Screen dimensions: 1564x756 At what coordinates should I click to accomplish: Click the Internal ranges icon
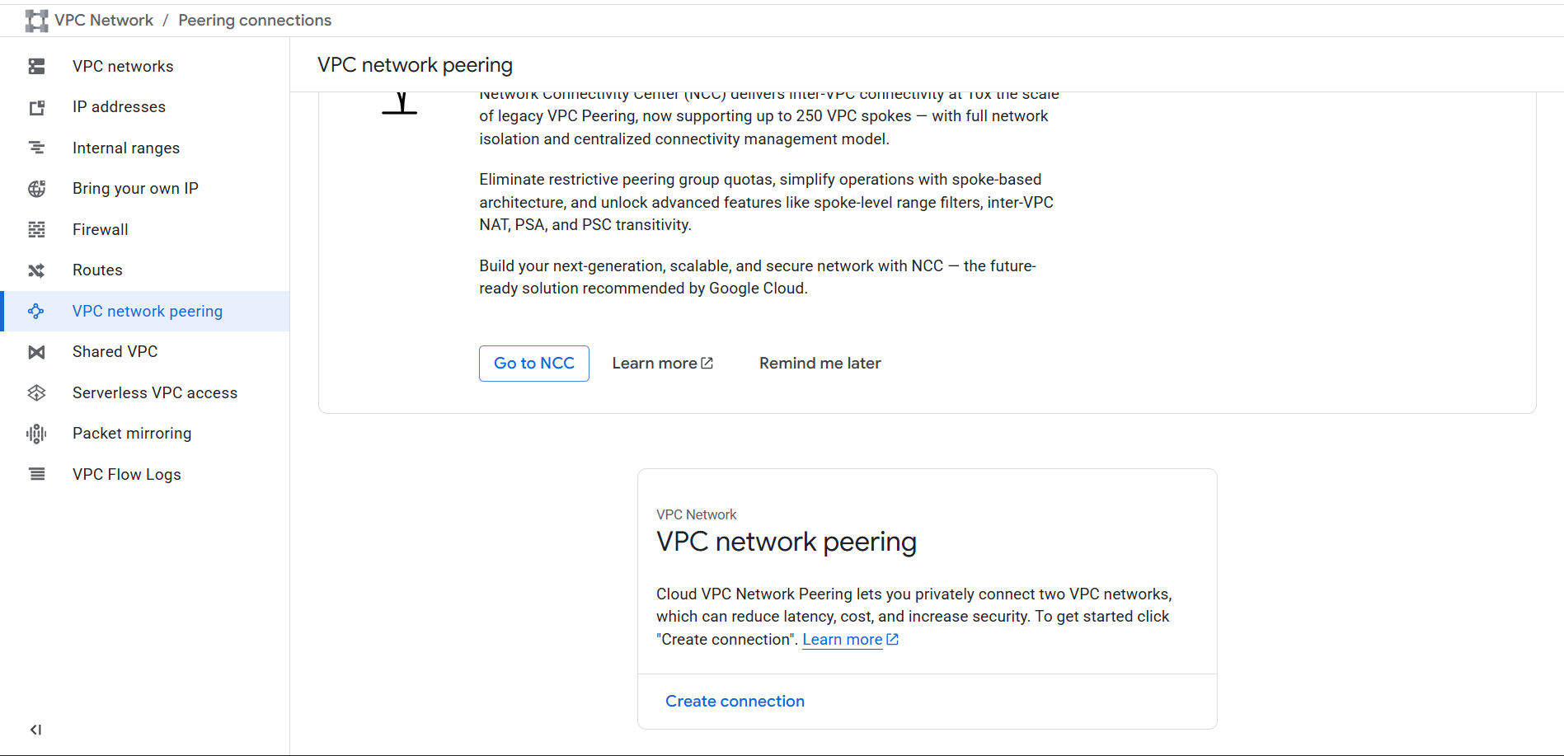click(x=36, y=147)
